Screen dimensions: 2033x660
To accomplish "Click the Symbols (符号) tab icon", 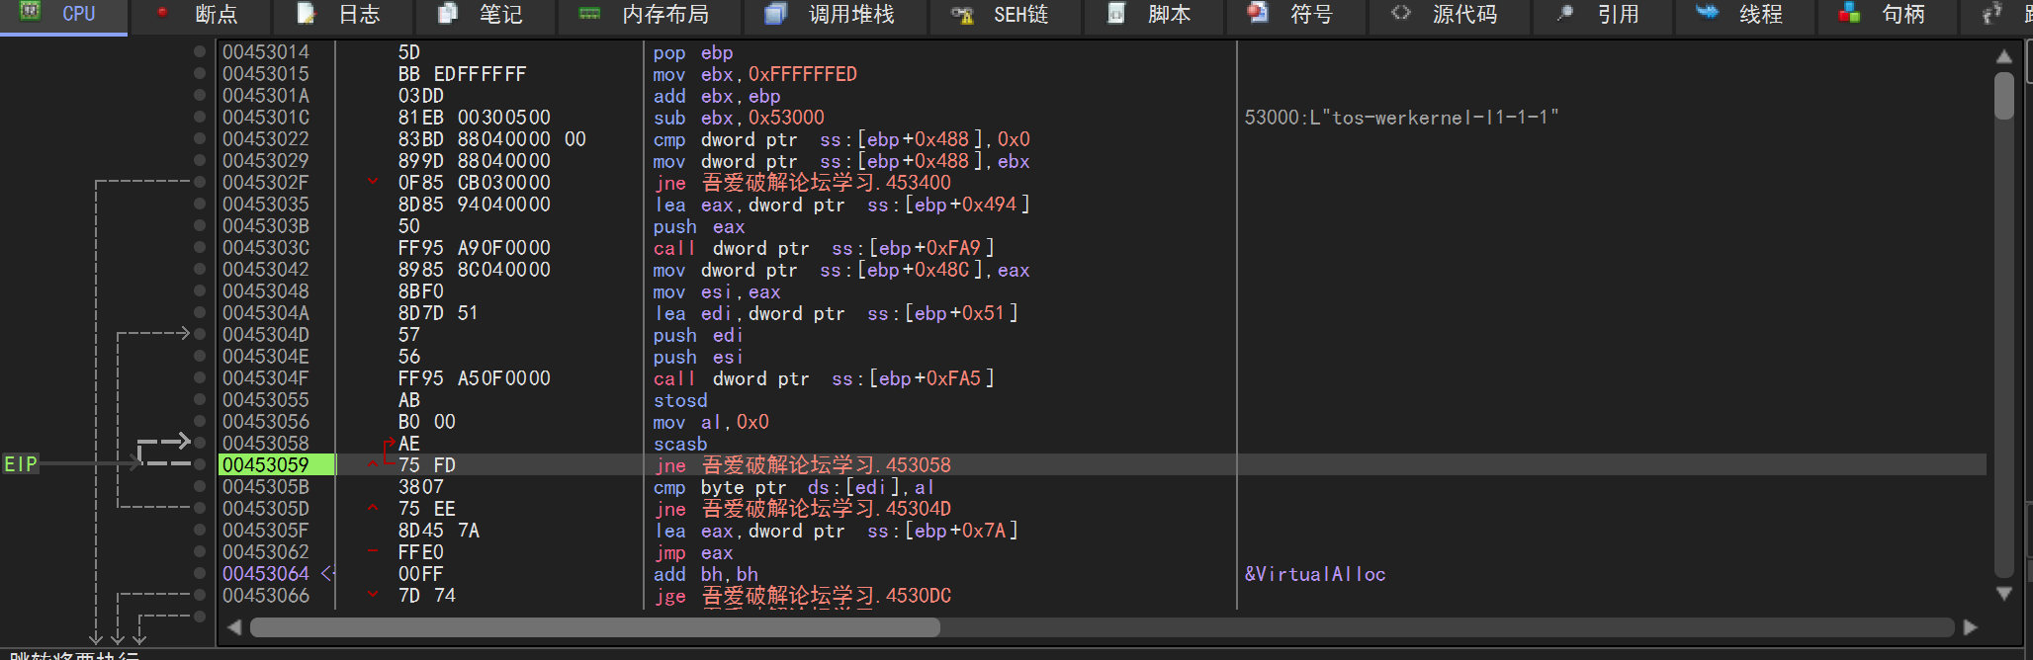I will coord(1258,13).
